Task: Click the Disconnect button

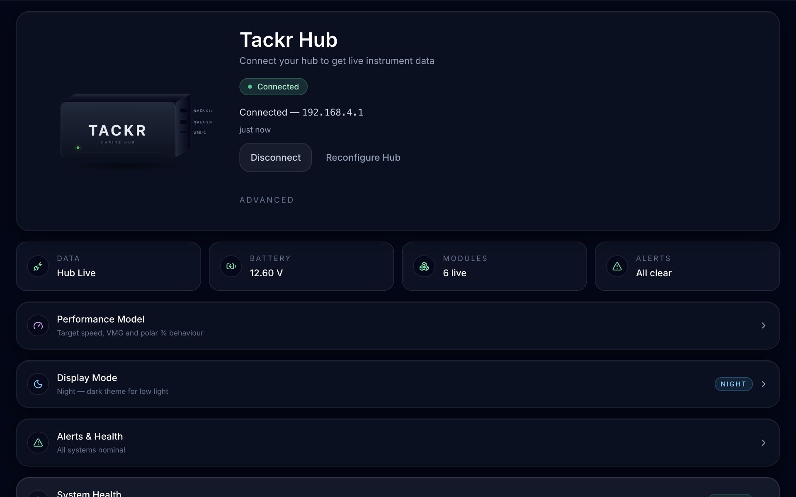Action: tap(276, 157)
